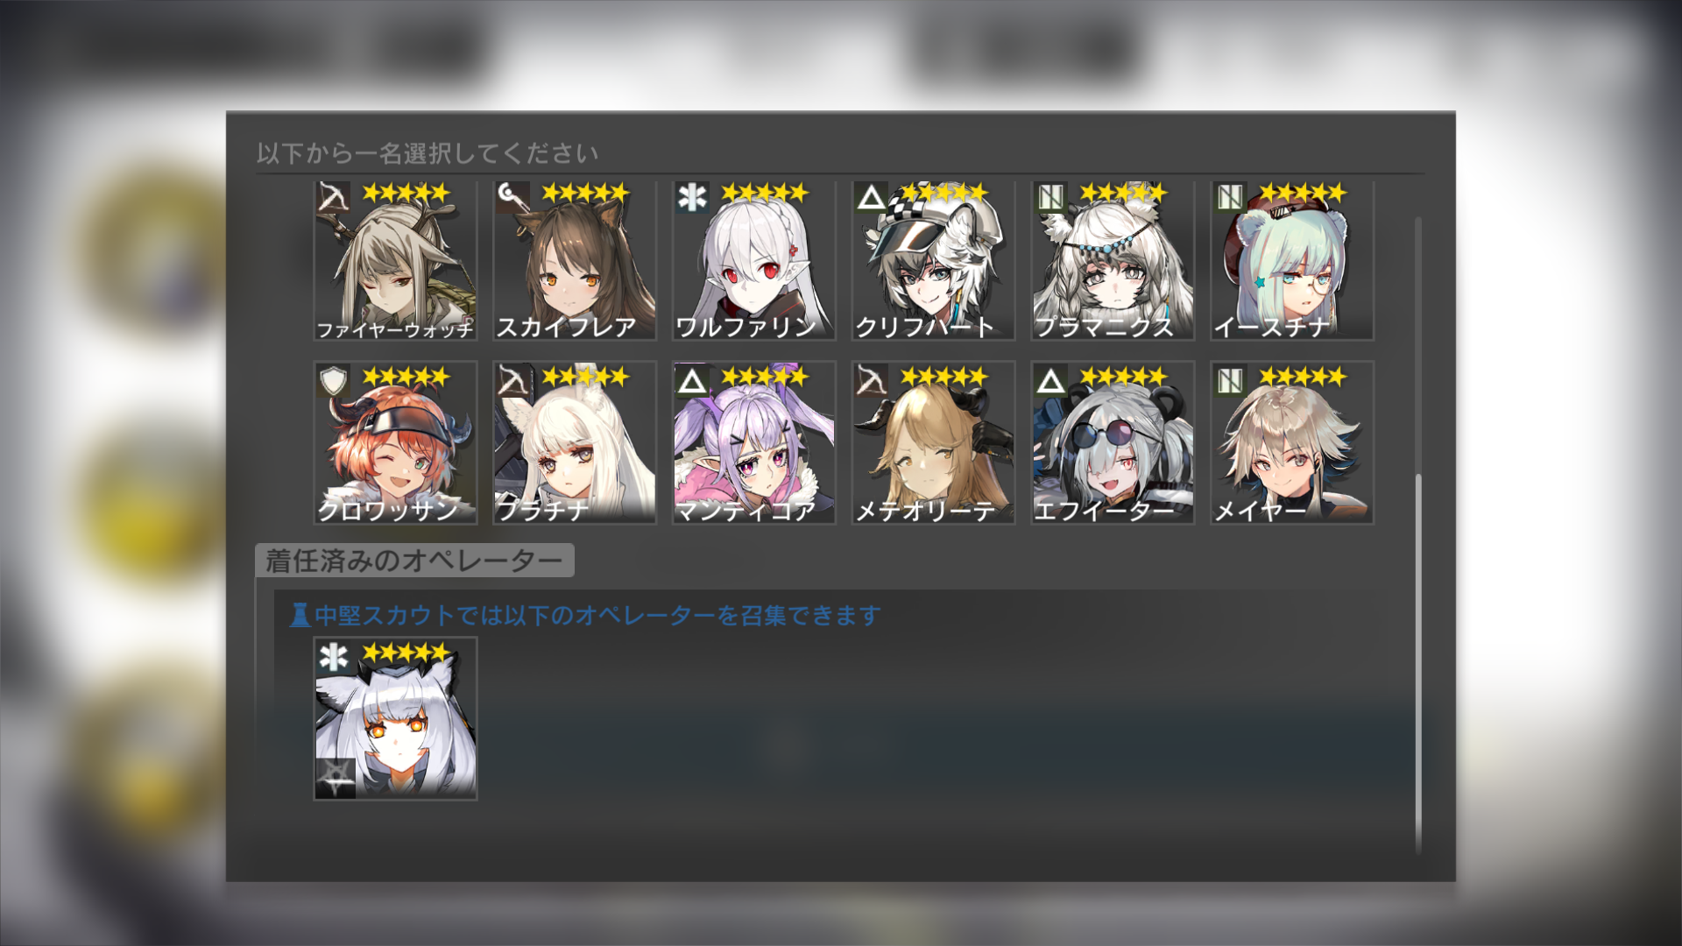The height and width of the screenshot is (946, 1682).
Task: Choose エフイーター operator portrait
Action: 1113,443
